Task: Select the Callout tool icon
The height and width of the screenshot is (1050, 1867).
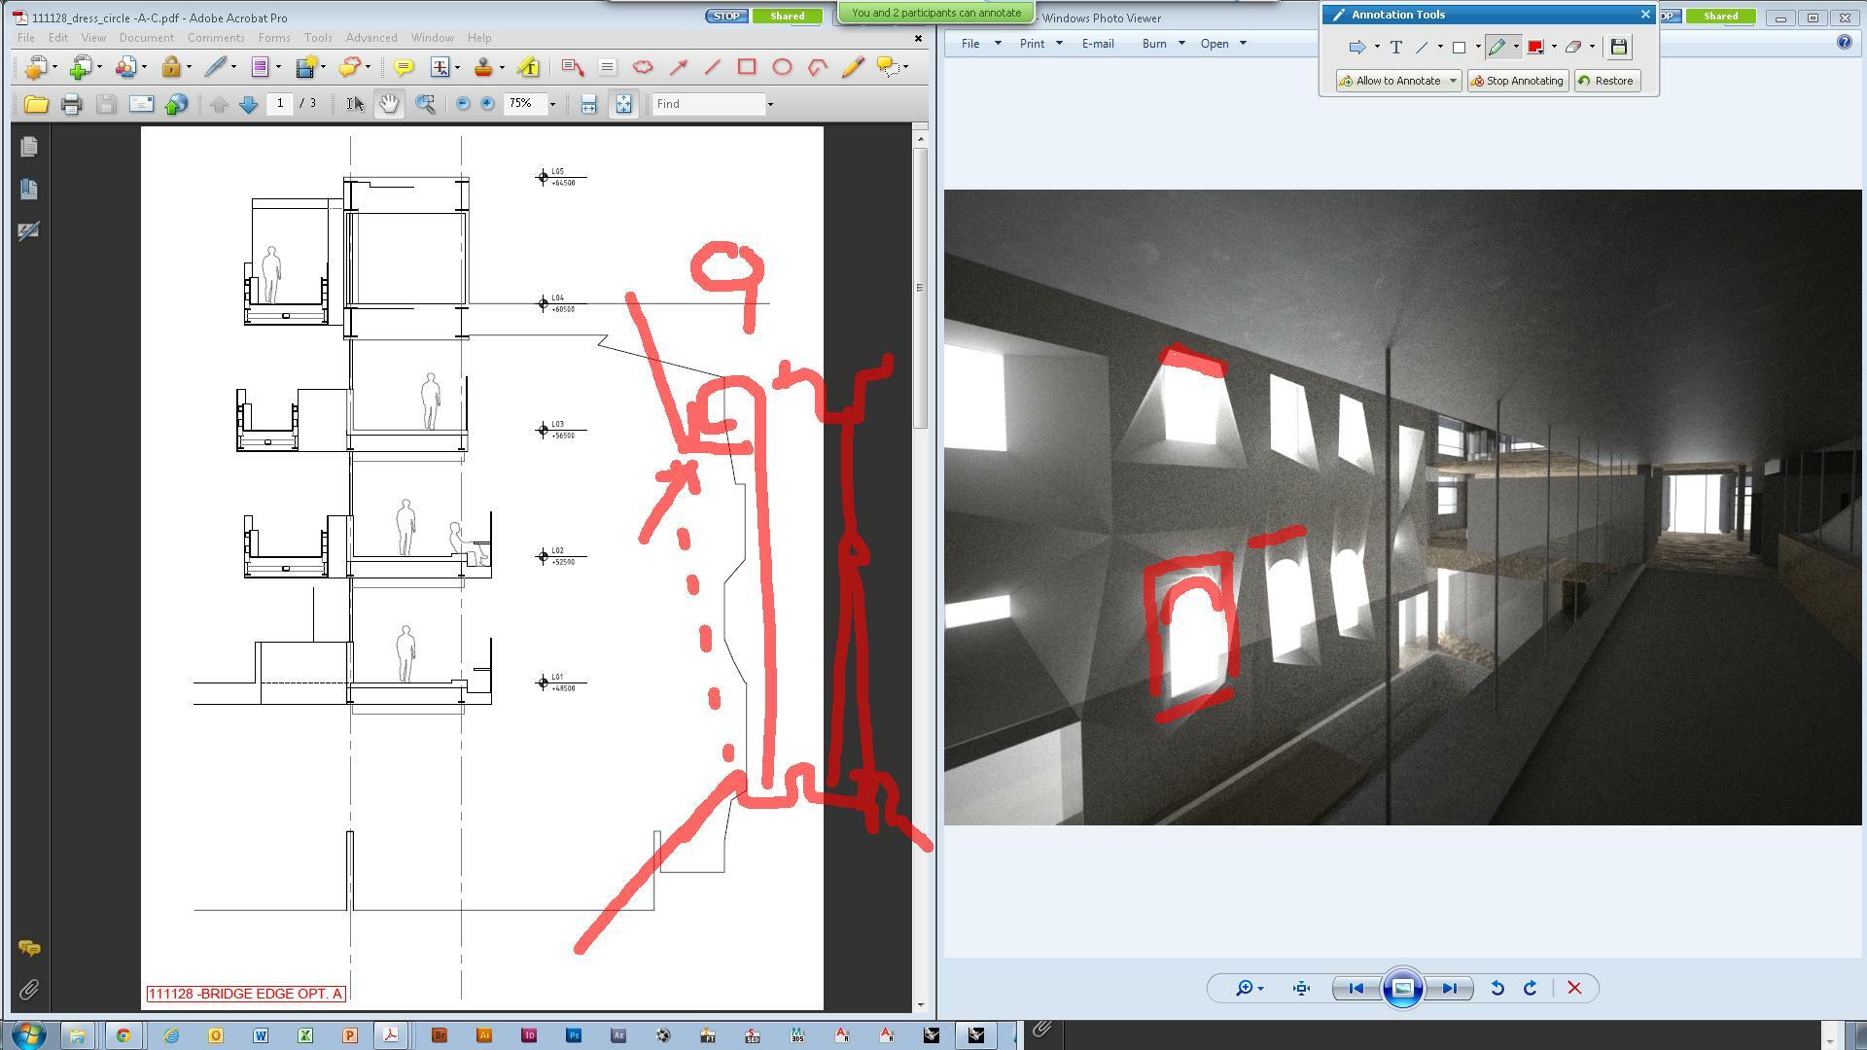Action: 572,67
